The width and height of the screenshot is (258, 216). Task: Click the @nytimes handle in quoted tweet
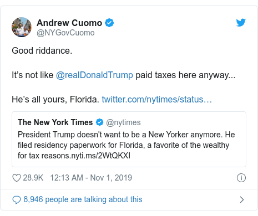coord(123,122)
